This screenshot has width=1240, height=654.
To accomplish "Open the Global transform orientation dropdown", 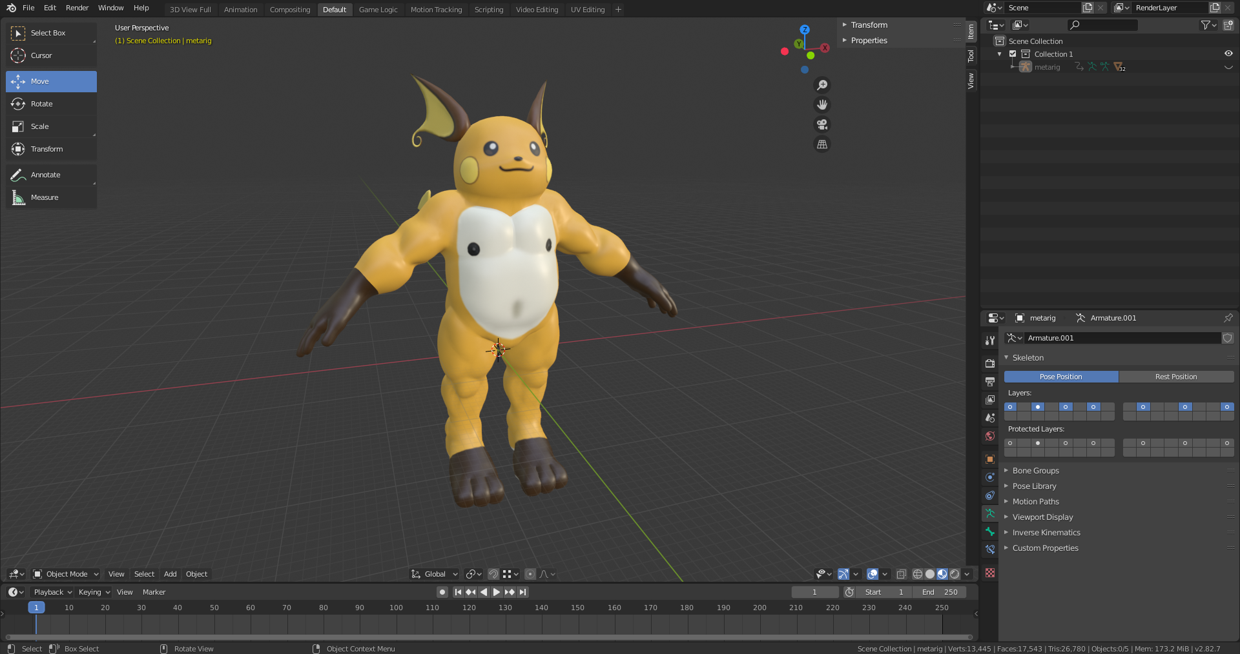I will tap(435, 574).
